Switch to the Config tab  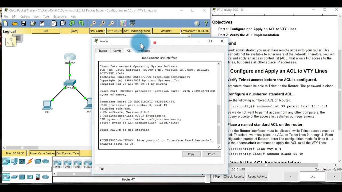coord(117,51)
